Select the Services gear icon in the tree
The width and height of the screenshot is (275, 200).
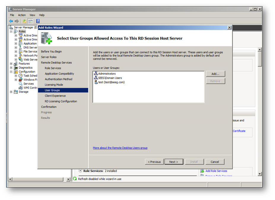coord(20,84)
